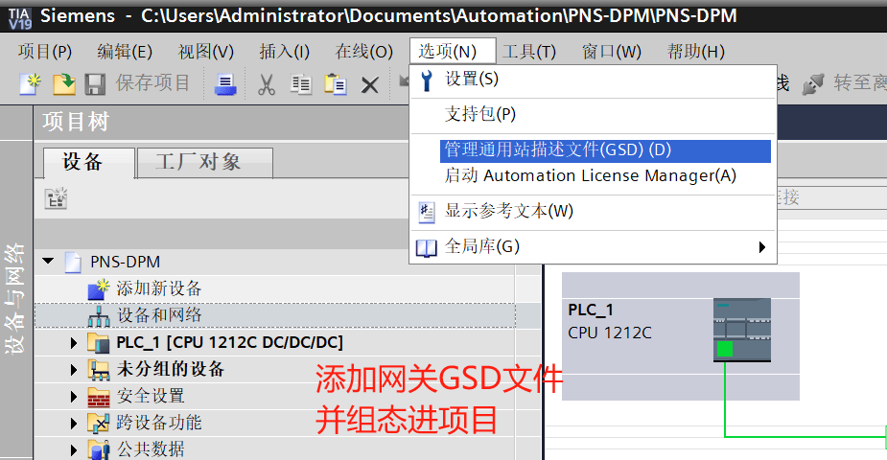Click the Add new device star icon
887x460 pixels.
[99, 288]
